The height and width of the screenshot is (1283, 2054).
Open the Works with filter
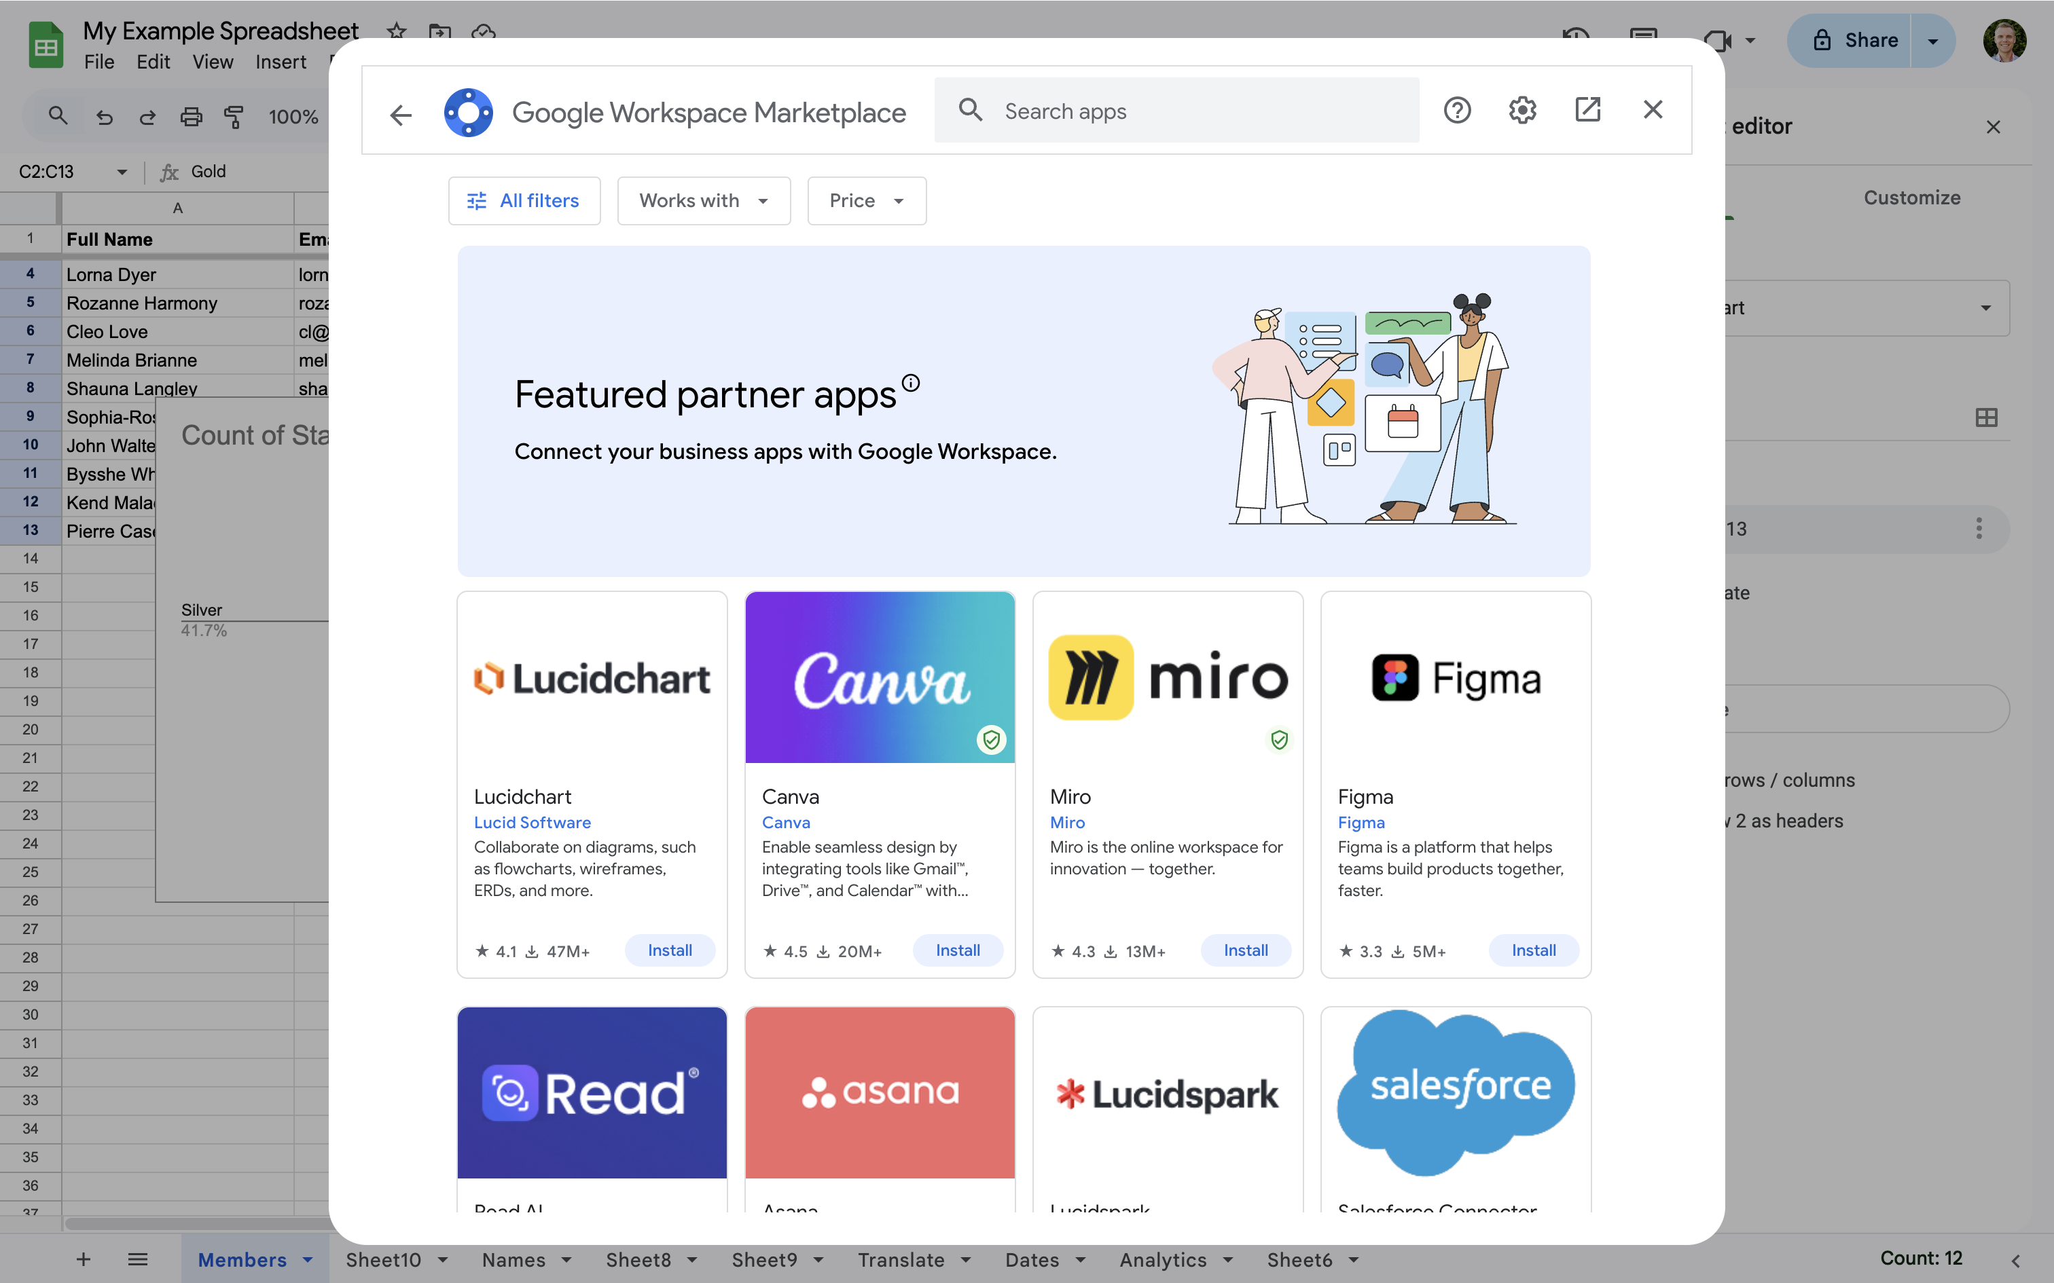tap(703, 200)
